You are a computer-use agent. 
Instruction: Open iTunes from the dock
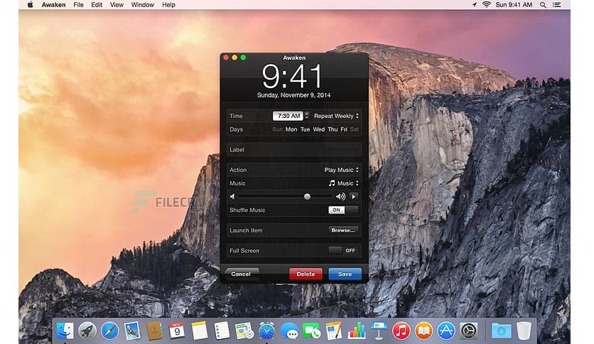[401, 330]
